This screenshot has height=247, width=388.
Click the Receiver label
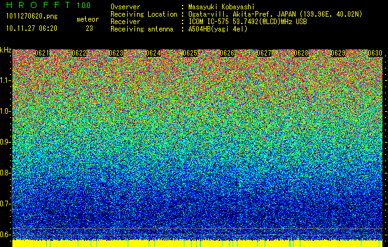(x=125, y=22)
